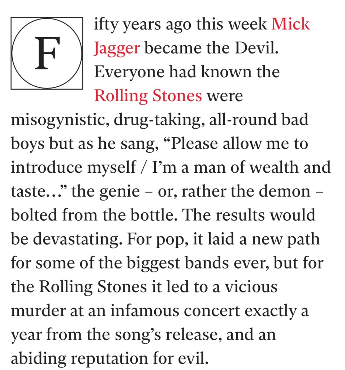This screenshot has height=370, width=345.
Task: Click the circled drop cap letter F
Action: [47, 53]
